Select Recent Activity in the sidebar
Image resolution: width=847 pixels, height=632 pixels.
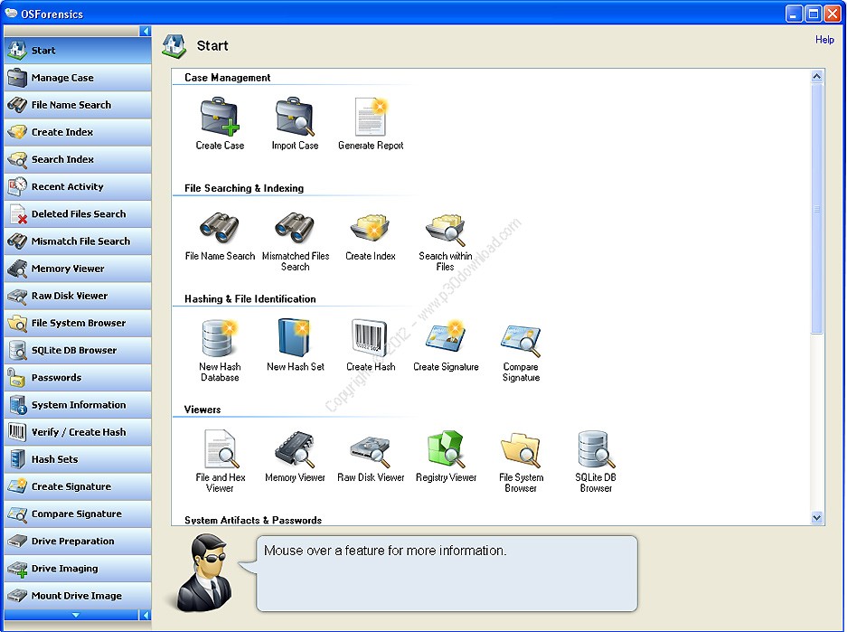click(78, 187)
